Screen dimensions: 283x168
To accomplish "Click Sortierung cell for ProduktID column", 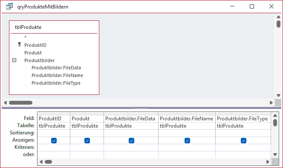I will tap(54, 133).
